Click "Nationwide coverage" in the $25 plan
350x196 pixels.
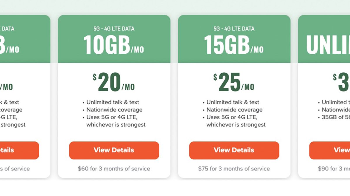coord(234,110)
